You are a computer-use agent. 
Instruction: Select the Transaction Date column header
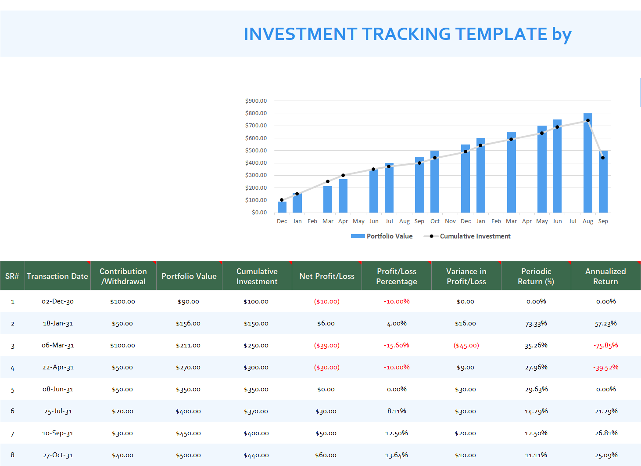57,276
